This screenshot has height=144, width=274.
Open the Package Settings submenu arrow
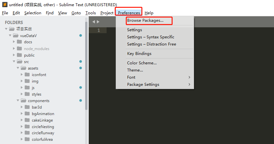pyautogui.click(x=189, y=85)
